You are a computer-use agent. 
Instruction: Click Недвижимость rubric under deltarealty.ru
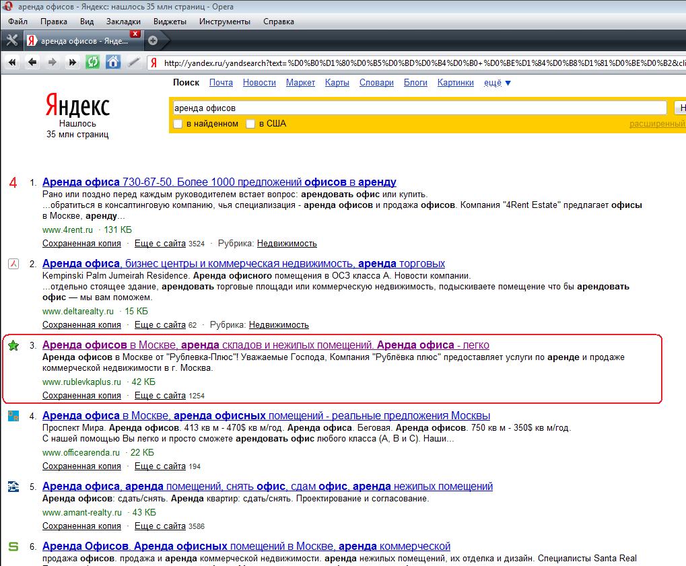pyautogui.click(x=279, y=324)
